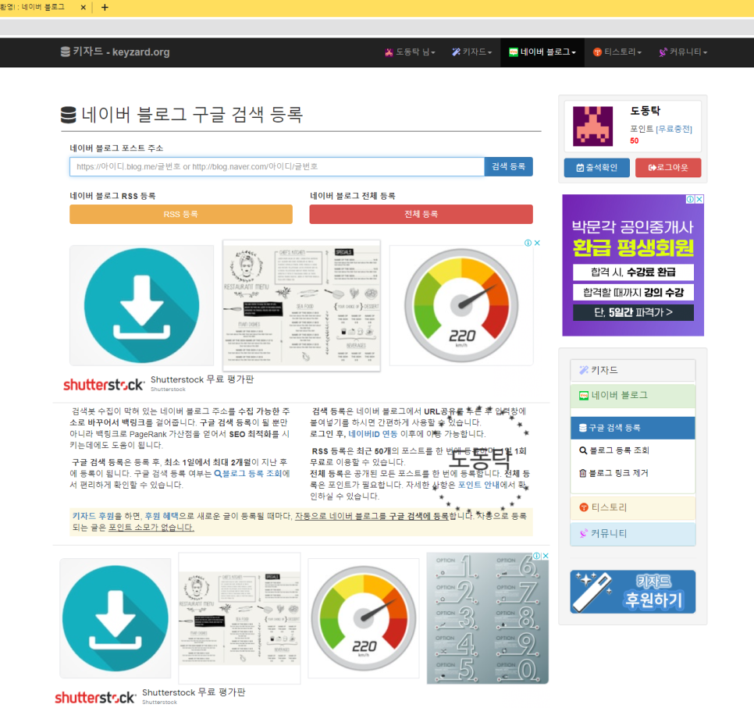
Task: Click the database icon in navbar logo
Action: (x=66, y=52)
